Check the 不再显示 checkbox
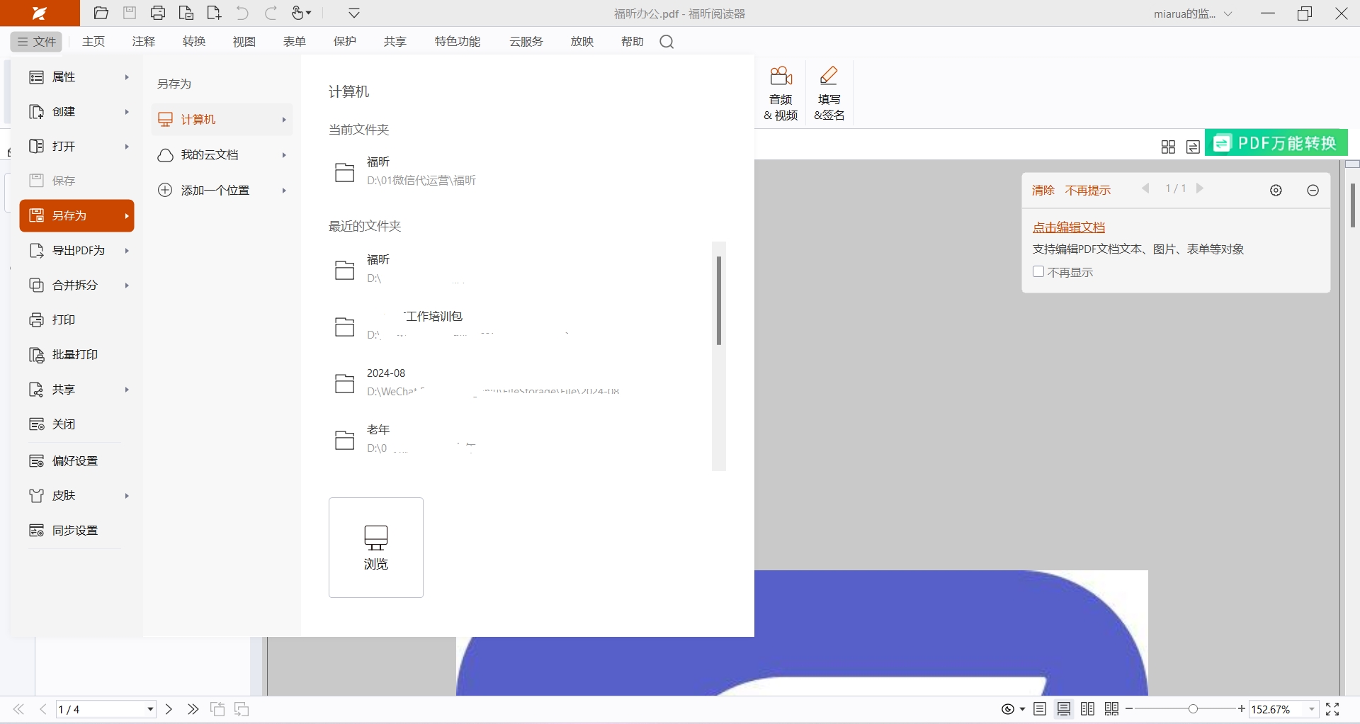This screenshot has width=1360, height=724. tap(1038, 271)
